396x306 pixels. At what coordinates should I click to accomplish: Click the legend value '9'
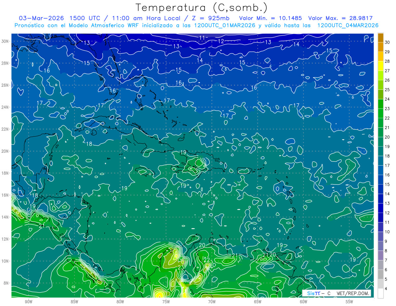(386, 241)
